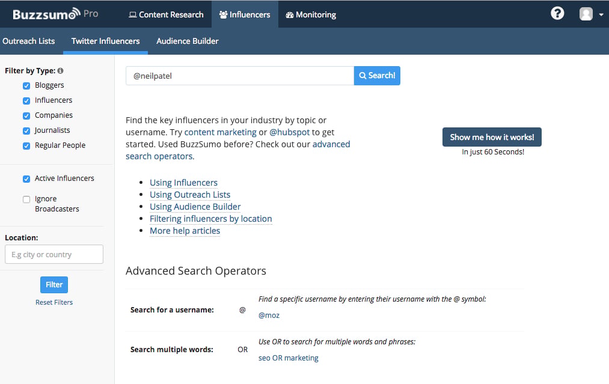
Task: Click the seo OR marketing example
Action: click(288, 358)
